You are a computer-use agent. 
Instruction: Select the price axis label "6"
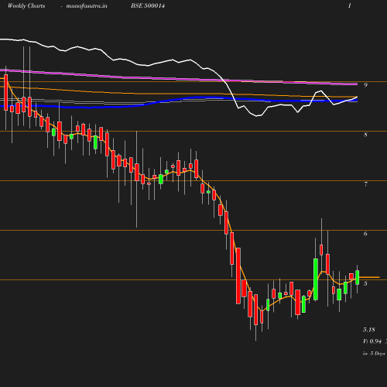pyautogui.click(x=365, y=234)
